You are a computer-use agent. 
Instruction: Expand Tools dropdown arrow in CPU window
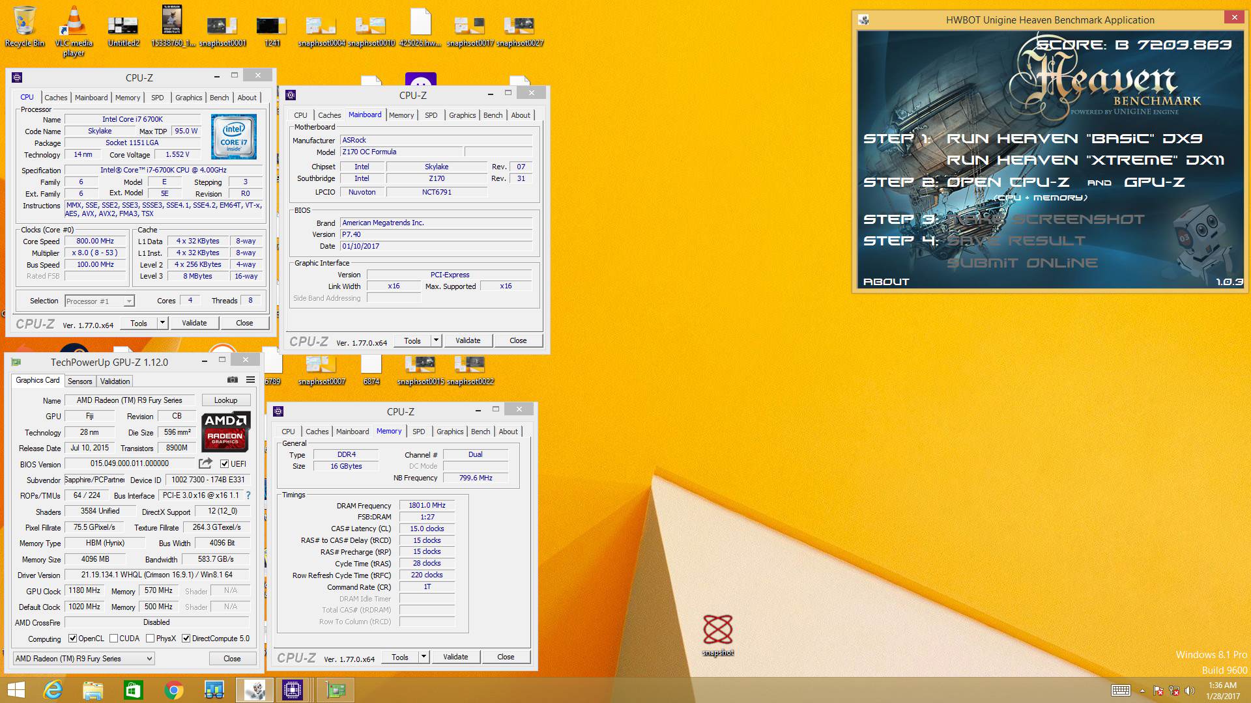click(162, 323)
